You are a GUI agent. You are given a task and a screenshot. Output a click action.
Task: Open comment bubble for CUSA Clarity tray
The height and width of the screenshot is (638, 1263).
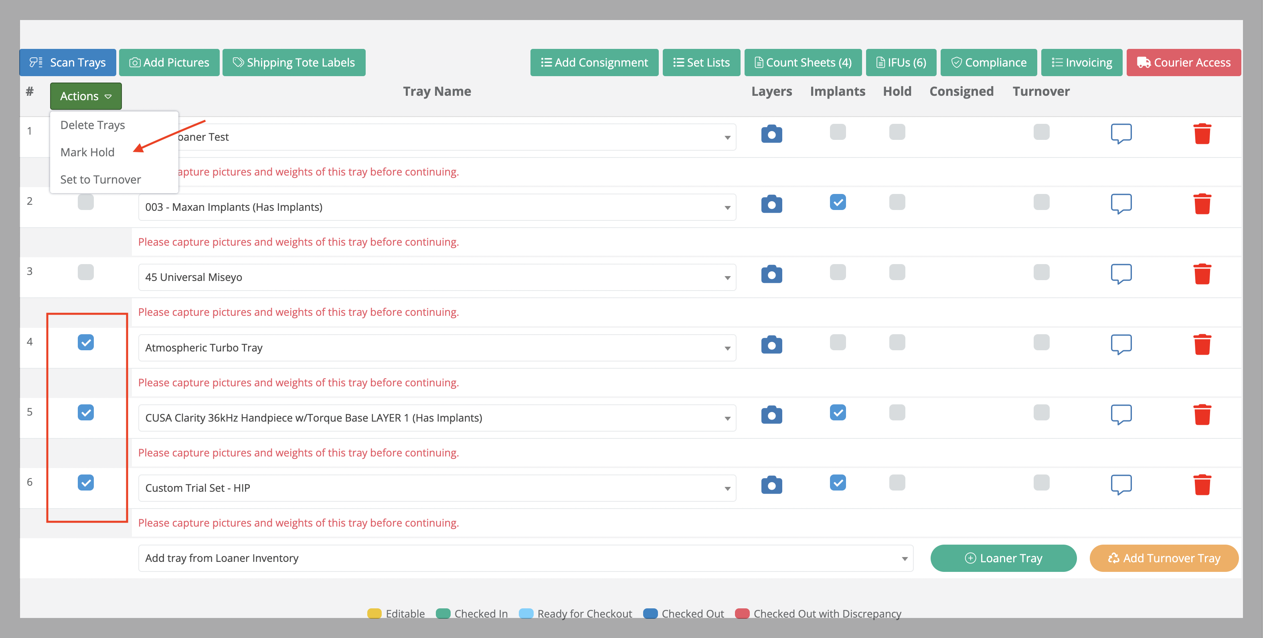[1121, 414]
